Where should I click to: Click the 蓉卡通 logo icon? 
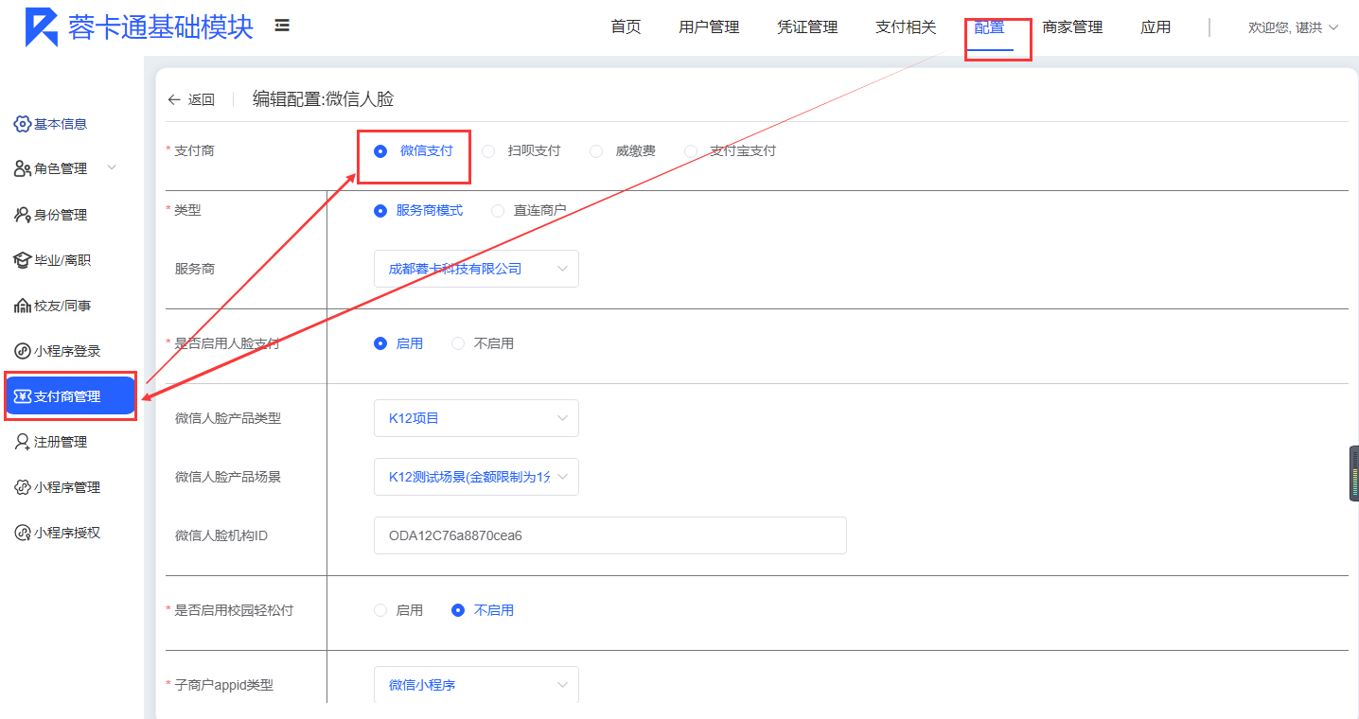42,27
